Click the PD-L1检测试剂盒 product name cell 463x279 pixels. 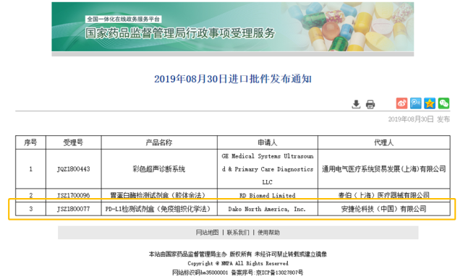(159, 209)
